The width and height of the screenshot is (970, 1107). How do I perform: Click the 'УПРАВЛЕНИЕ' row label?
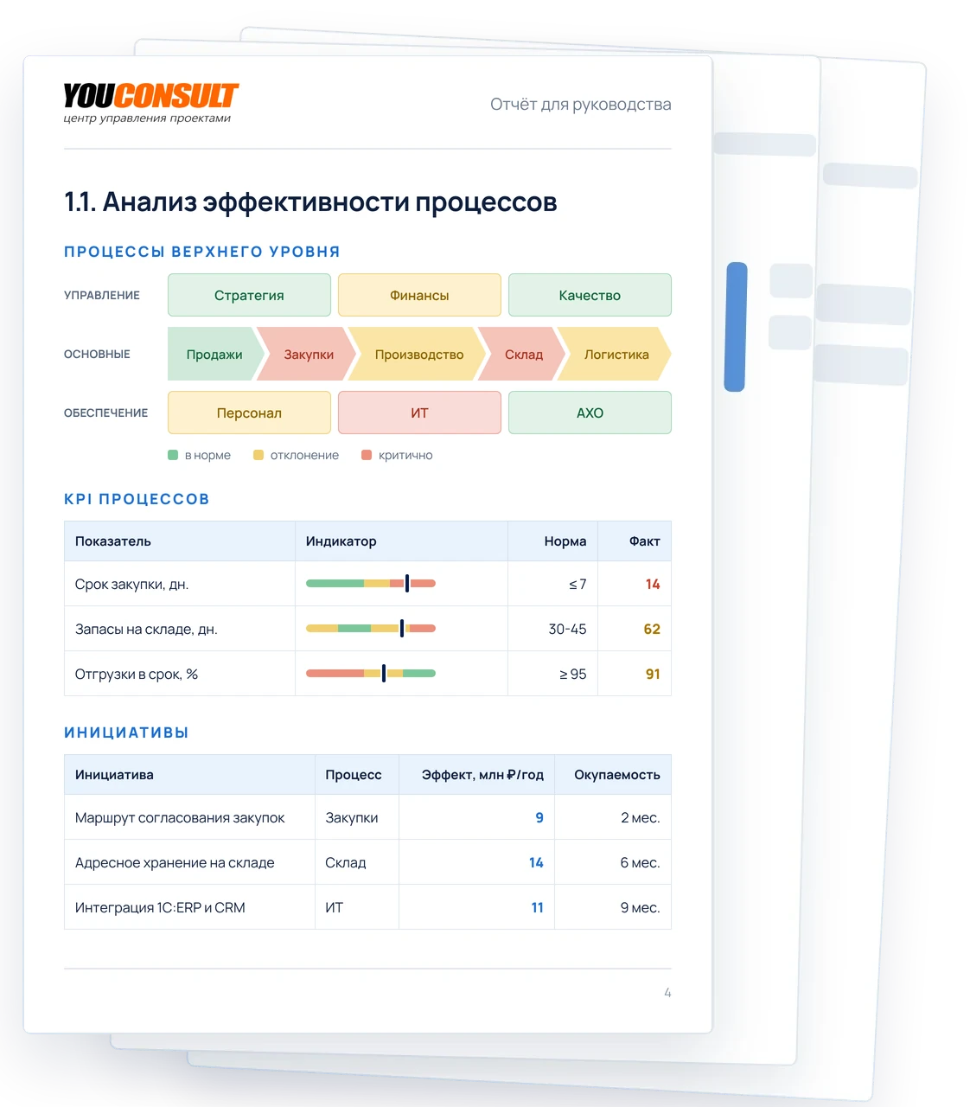tap(102, 295)
